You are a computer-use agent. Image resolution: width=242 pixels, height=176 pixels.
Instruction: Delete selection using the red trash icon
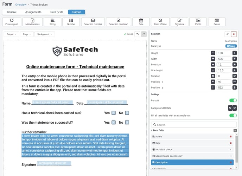click(234, 34)
